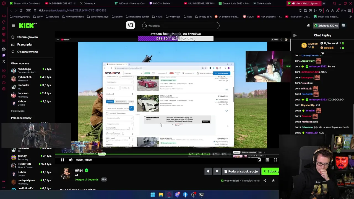
Task: Click Podaruj subskrypcje
Action: tap(241, 171)
